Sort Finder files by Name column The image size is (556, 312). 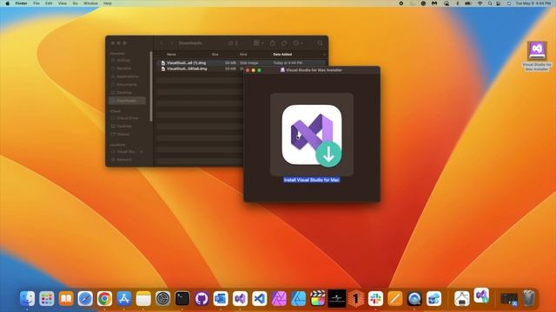(171, 55)
